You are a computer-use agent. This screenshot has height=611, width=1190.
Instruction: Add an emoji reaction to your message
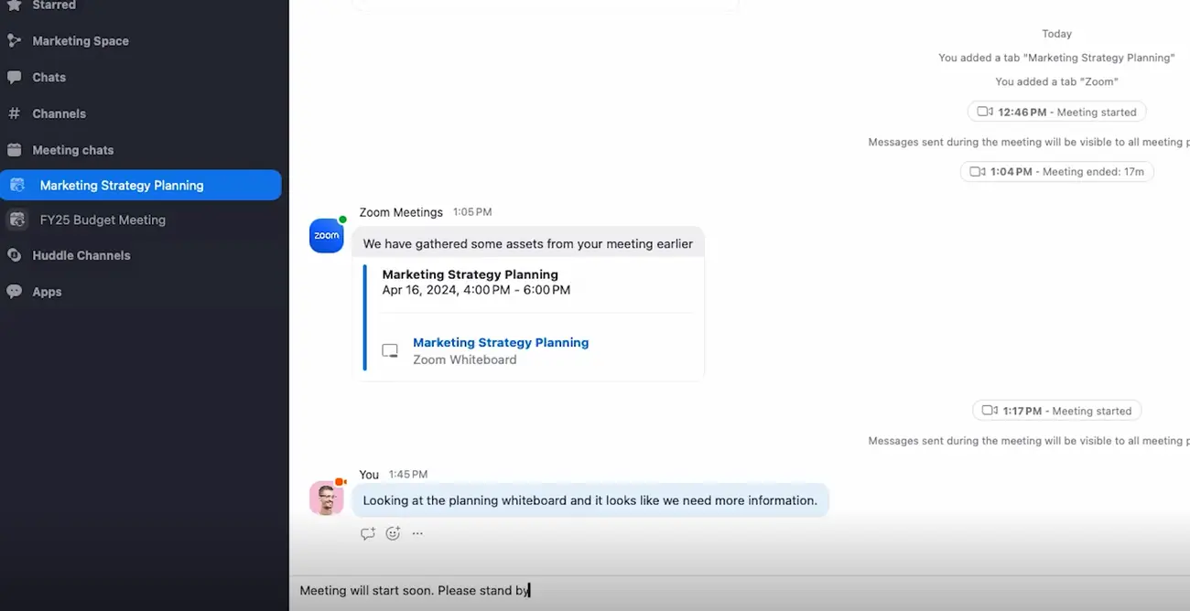(x=393, y=533)
